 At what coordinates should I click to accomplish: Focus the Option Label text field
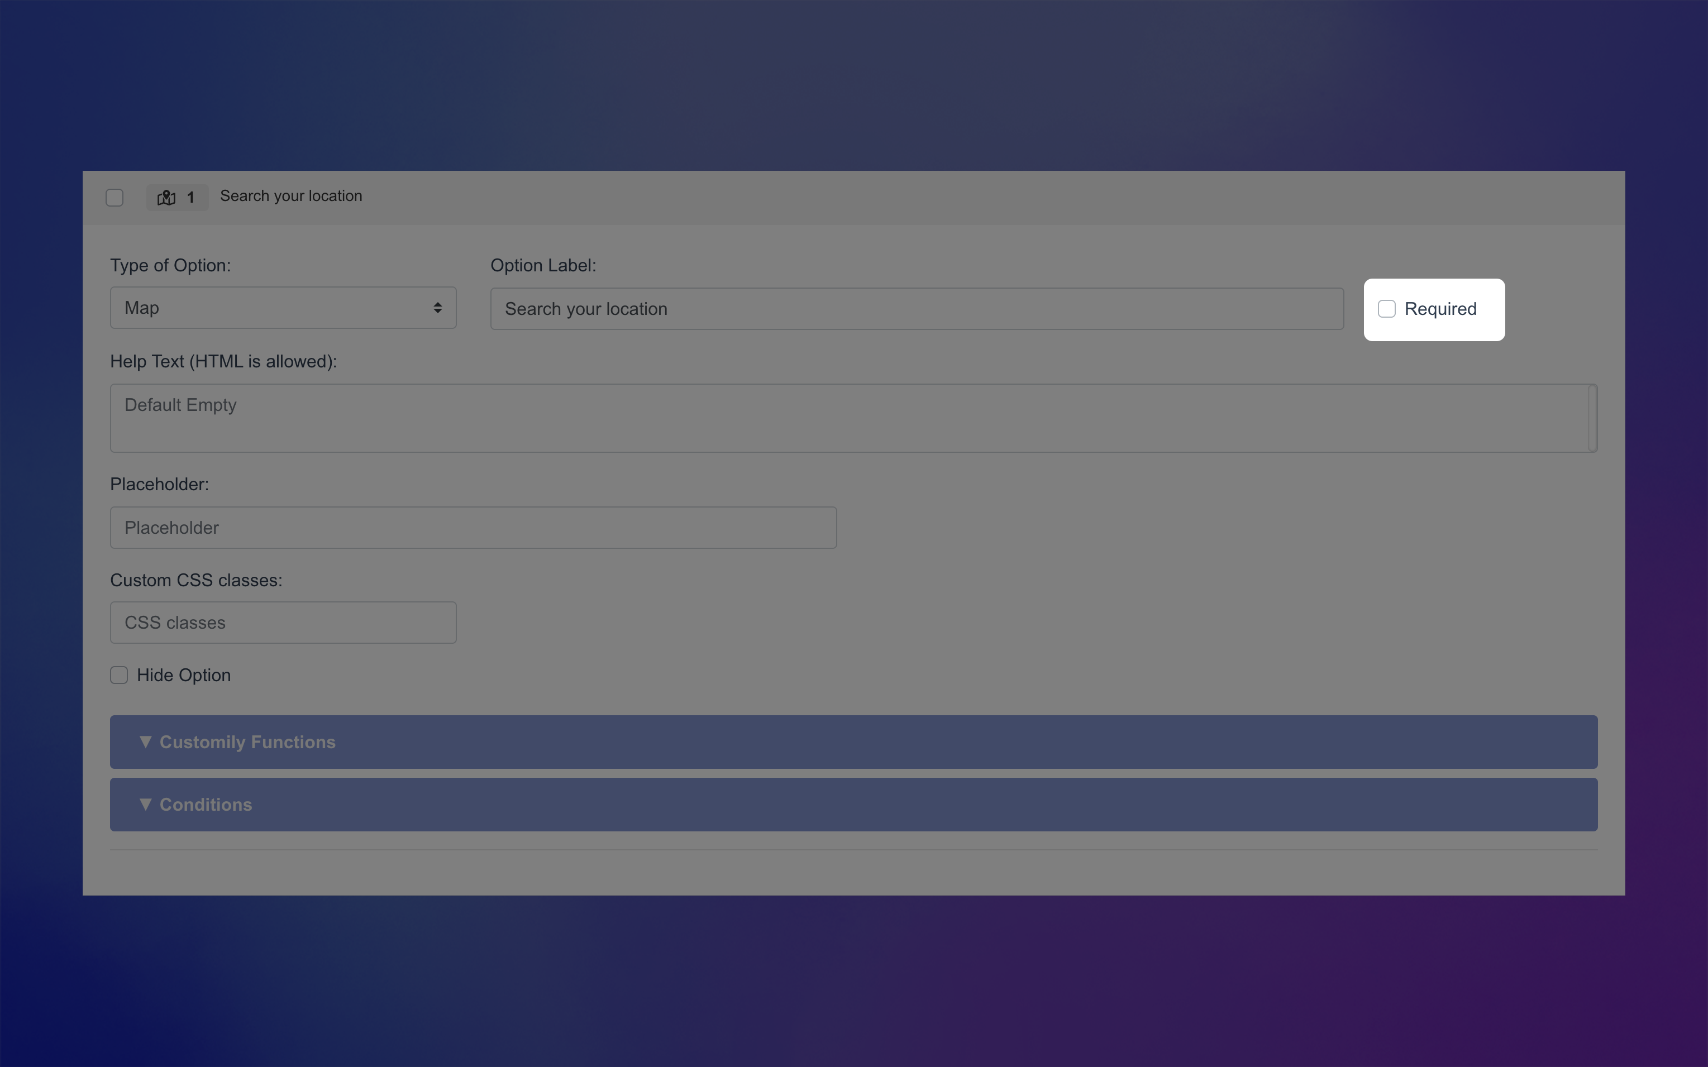coord(916,309)
